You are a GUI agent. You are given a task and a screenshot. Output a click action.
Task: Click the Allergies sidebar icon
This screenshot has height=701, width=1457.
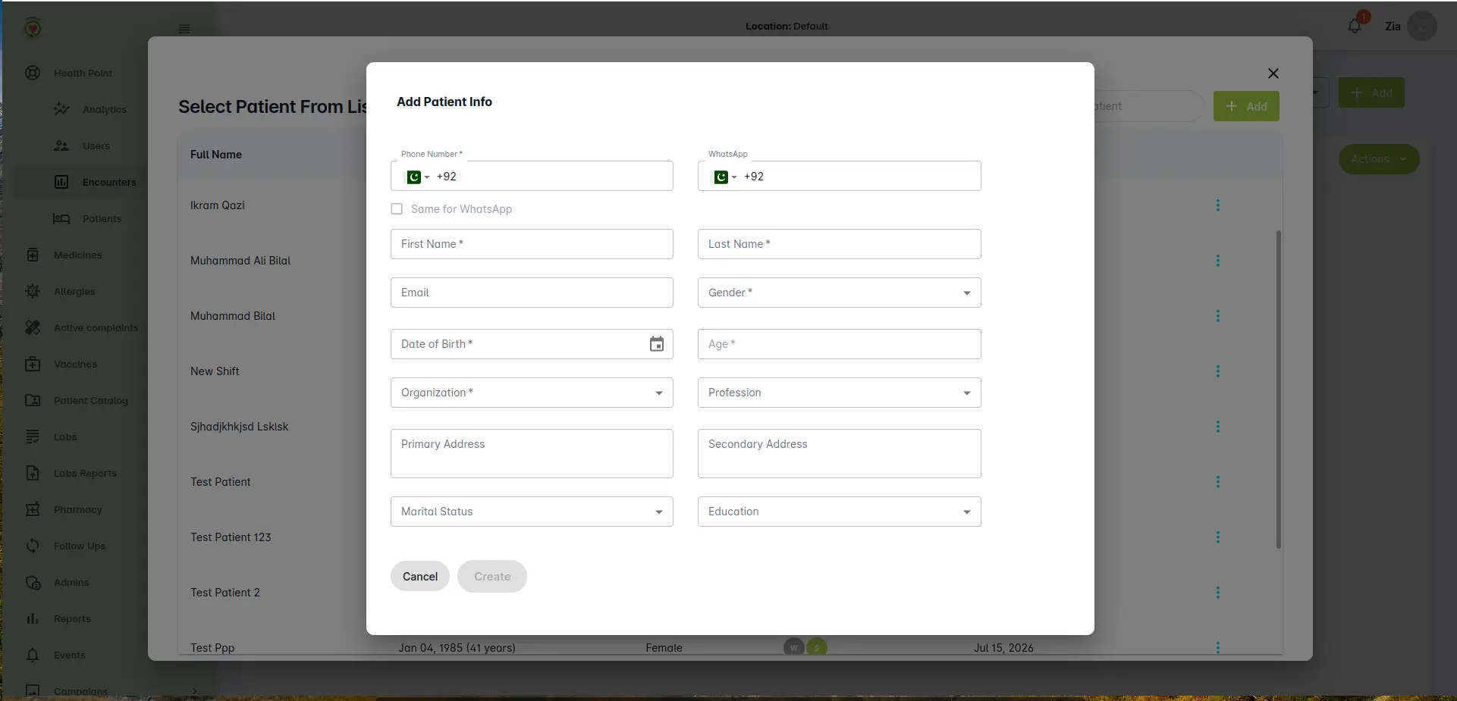tap(33, 292)
